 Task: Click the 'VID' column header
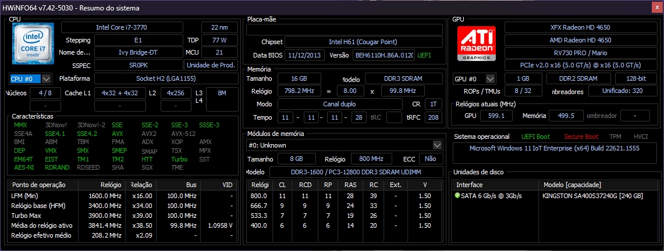[218, 185]
